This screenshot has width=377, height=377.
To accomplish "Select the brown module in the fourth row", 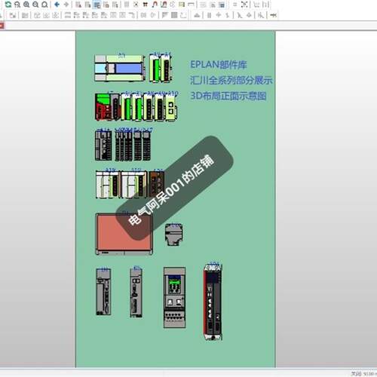I will pos(157,184).
